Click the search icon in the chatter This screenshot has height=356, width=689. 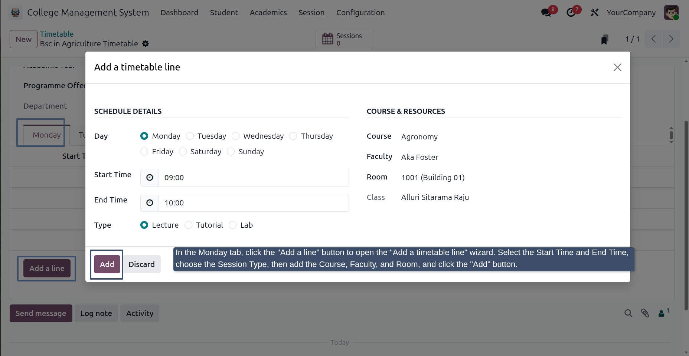pyautogui.click(x=628, y=313)
